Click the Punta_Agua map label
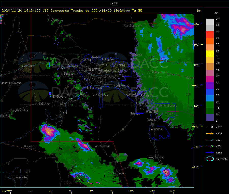Screen dimensions: 229x194 coord(116,173)
